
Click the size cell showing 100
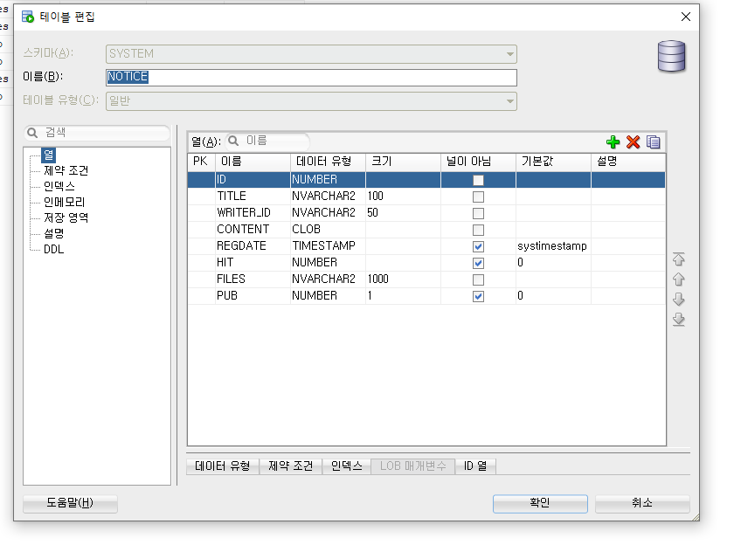click(x=403, y=196)
